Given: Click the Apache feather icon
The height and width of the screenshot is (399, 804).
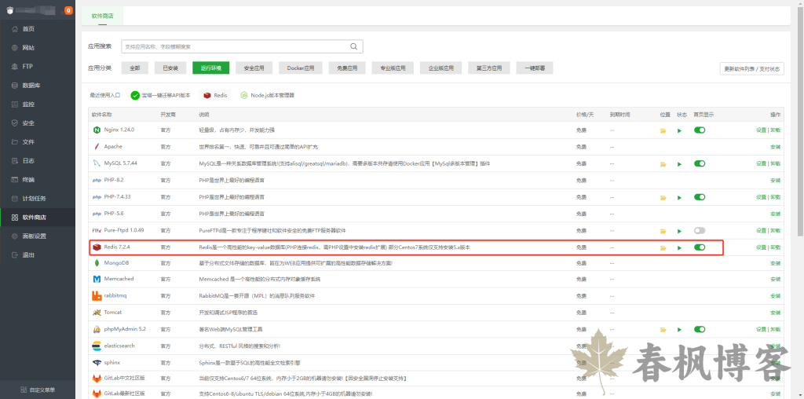Looking at the screenshot, I should [x=96, y=147].
